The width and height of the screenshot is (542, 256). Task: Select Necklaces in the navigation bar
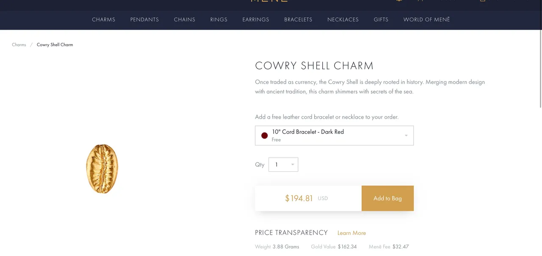[343, 19]
